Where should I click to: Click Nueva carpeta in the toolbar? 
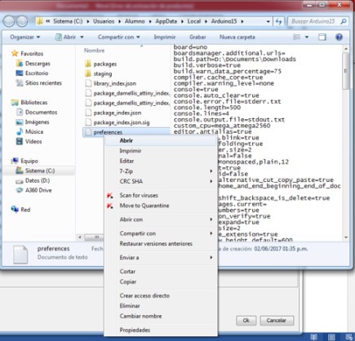coord(237,37)
